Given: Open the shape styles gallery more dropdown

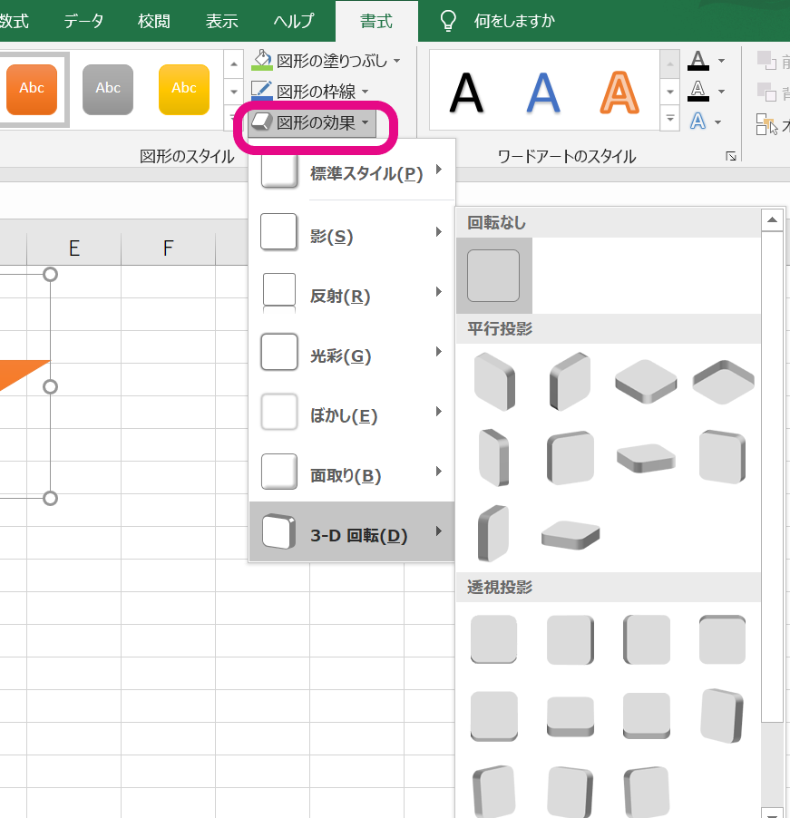Looking at the screenshot, I should tap(233, 117).
